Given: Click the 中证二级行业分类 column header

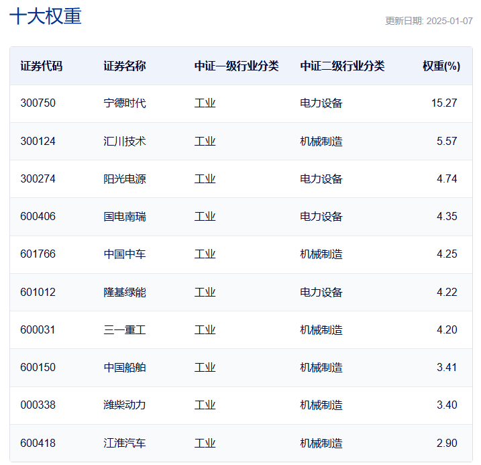Looking at the screenshot, I should click(x=342, y=66).
